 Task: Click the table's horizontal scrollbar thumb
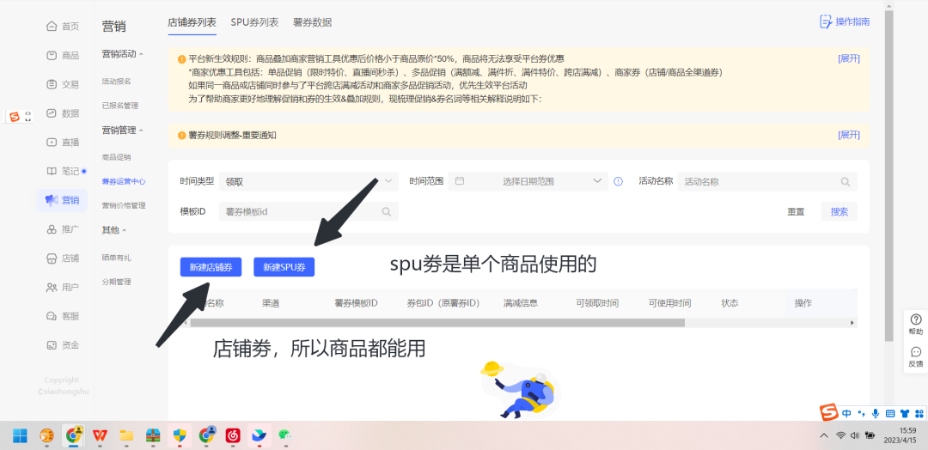click(x=437, y=323)
